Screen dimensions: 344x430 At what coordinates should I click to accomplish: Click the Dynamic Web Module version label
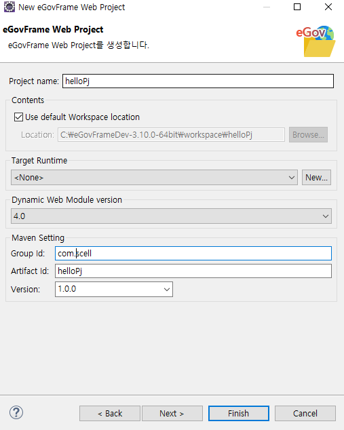66,199
